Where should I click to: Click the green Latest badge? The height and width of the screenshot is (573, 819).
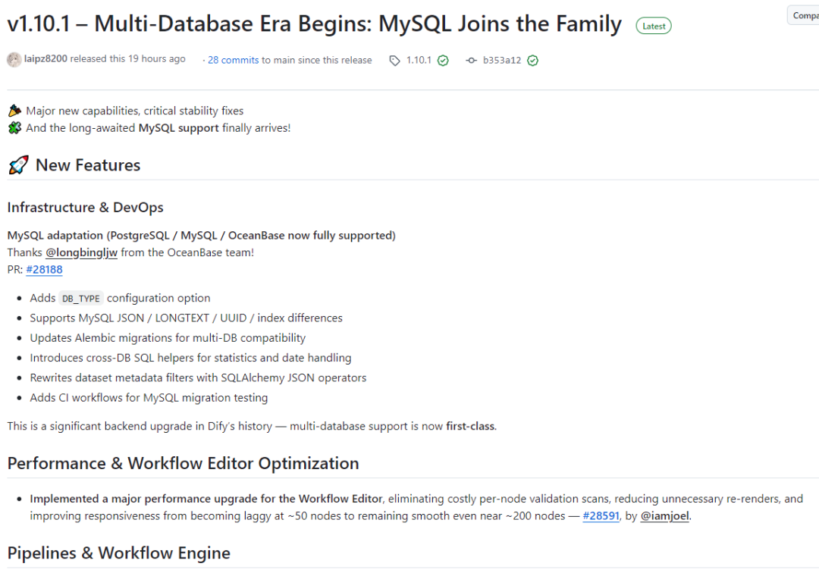pyautogui.click(x=653, y=26)
